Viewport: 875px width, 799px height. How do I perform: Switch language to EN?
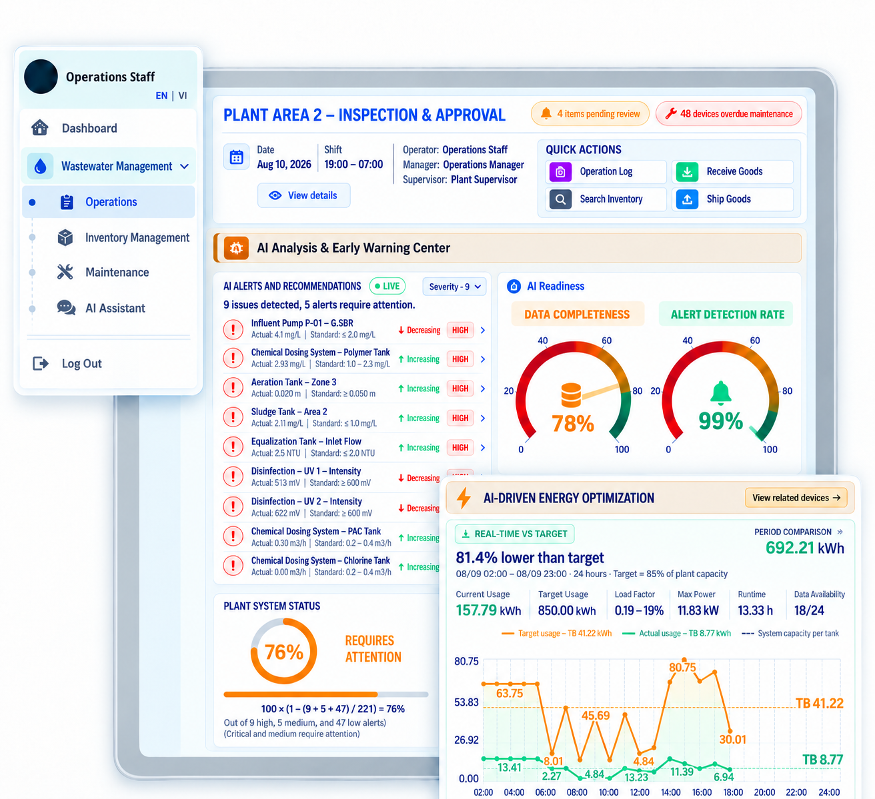click(161, 96)
